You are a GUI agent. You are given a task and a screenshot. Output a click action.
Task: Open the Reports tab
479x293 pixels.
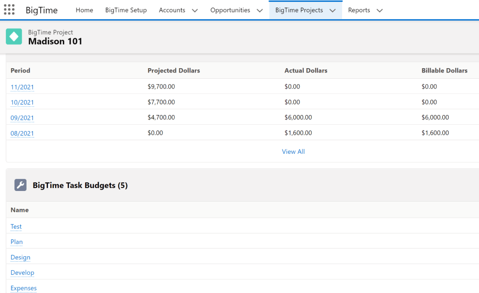[359, 10]
